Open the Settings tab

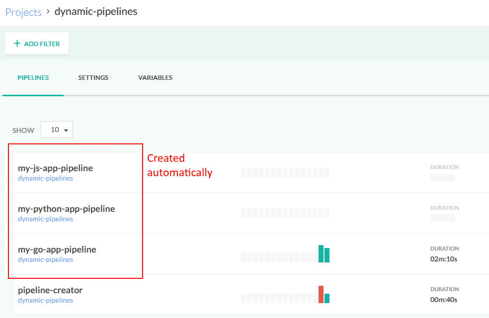coord(93,78)
